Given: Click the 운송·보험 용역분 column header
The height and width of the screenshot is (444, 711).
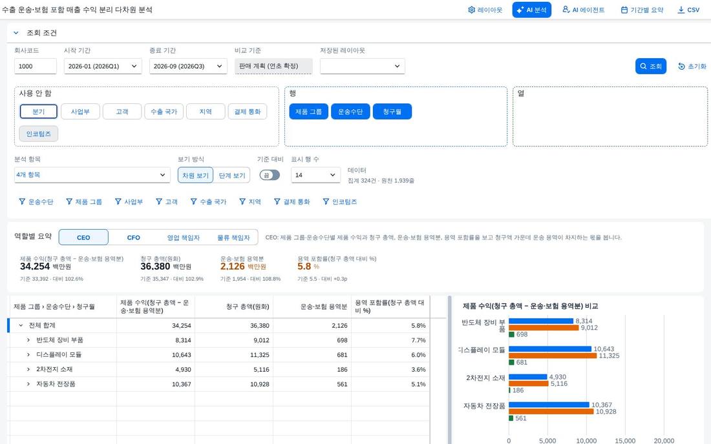Looking at the screenshot, I should tap(312, 307).
